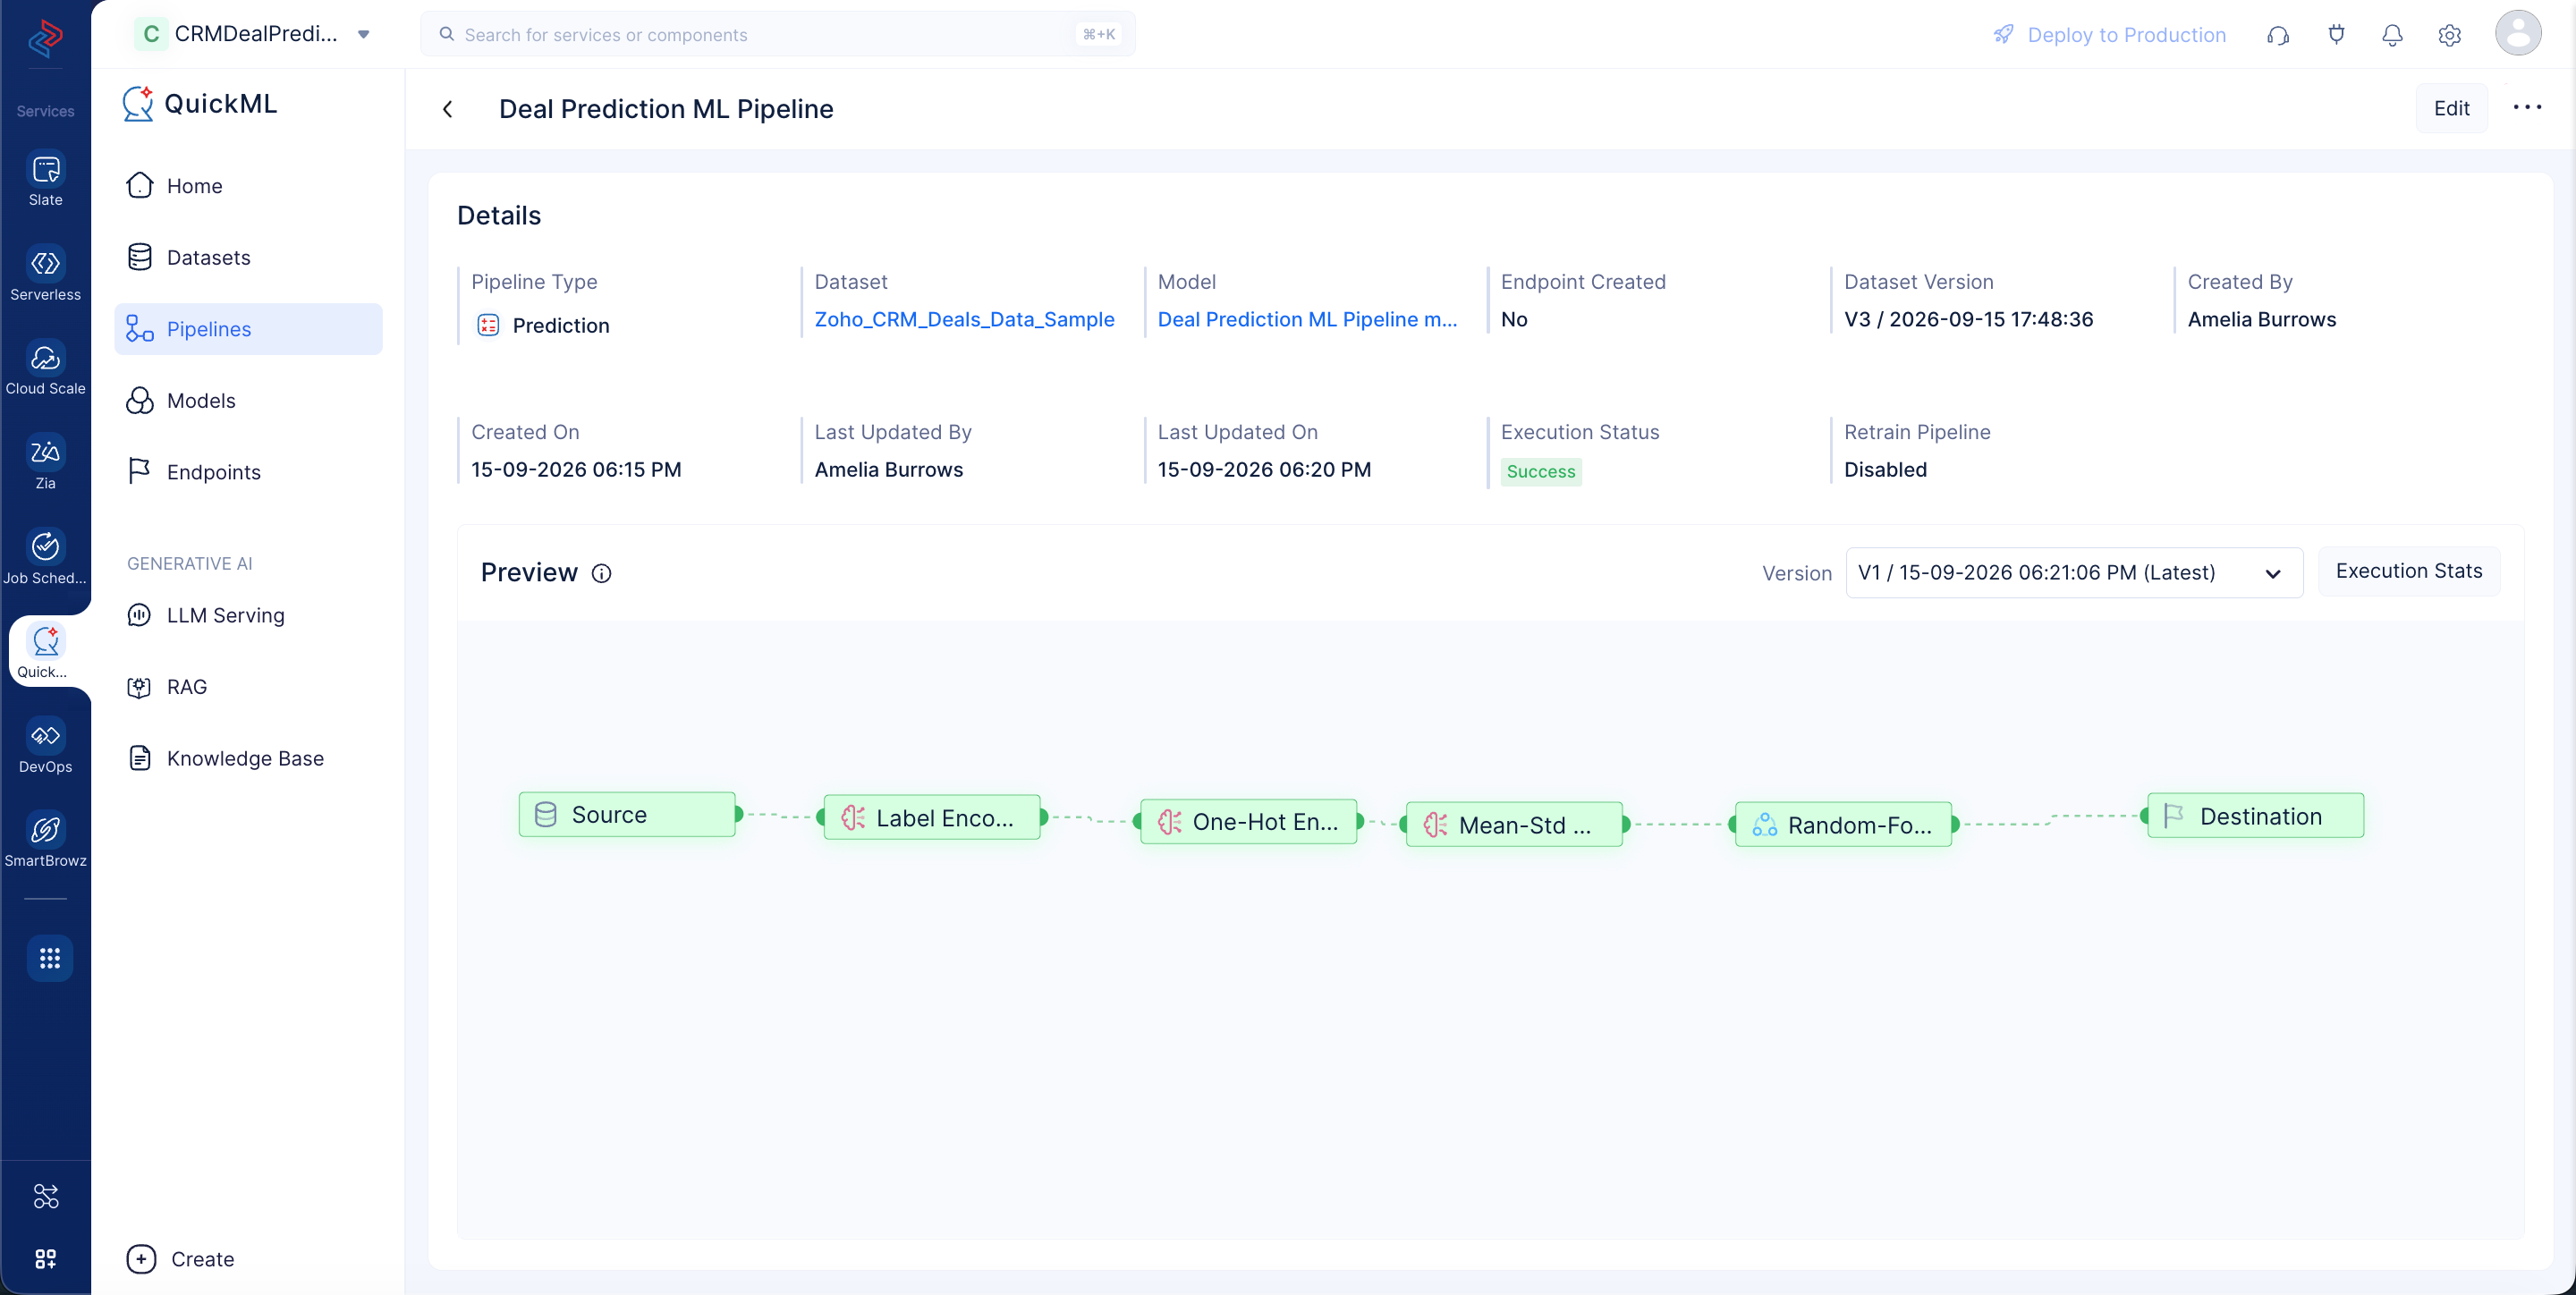Open Zoho_CRM_Deals_Data_Sample dataset link
This screenshot has width=2576, height=1295.
click(x=964, y=319)
